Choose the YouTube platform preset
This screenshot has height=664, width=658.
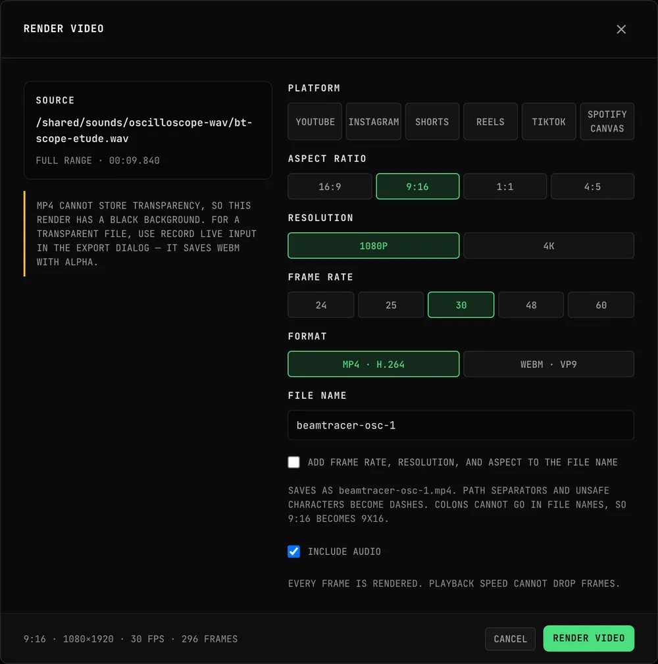tap(315, 122)
